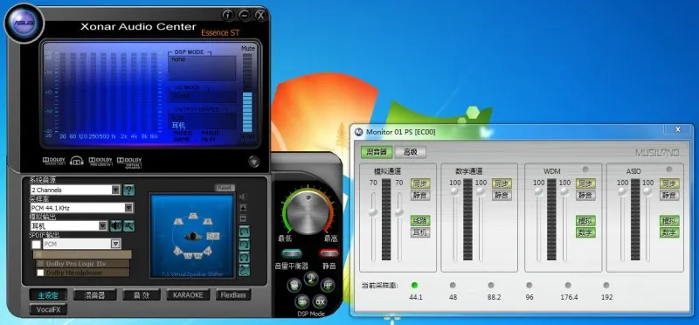Viewport: 699px width, 325px height.
Task: Open the 高级 tab in Monitor 01 window
Action: [x=411, y=152]
